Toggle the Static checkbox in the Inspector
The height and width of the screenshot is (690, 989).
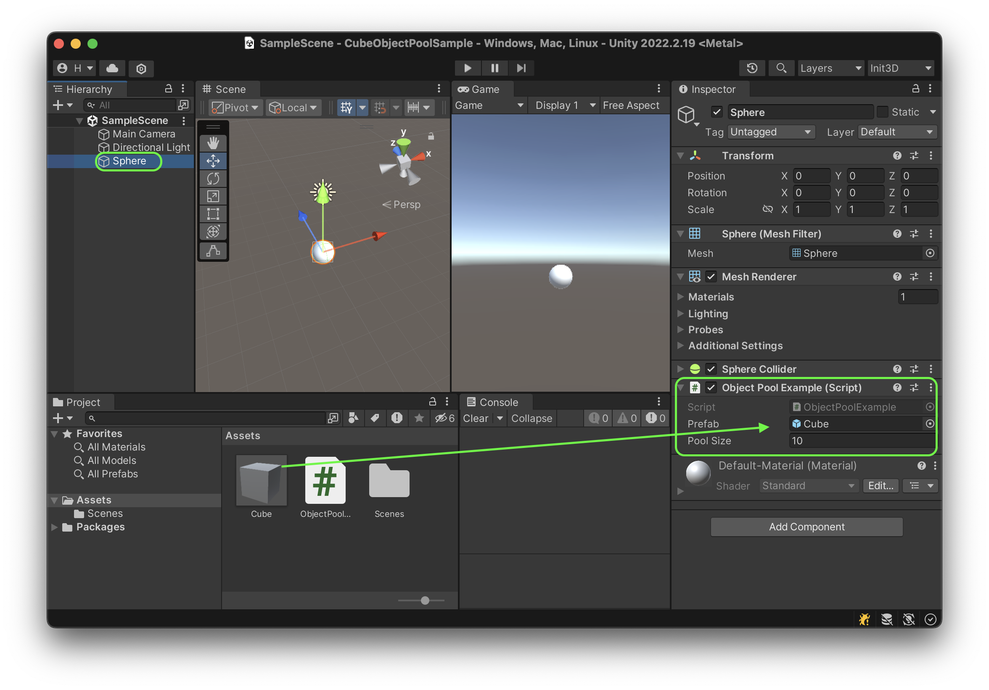[883, 112]
